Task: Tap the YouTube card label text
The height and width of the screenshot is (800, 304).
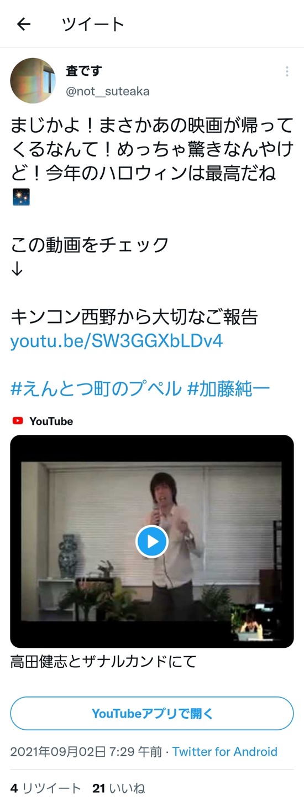Action: pyautogui.click(x=51, y=421)
